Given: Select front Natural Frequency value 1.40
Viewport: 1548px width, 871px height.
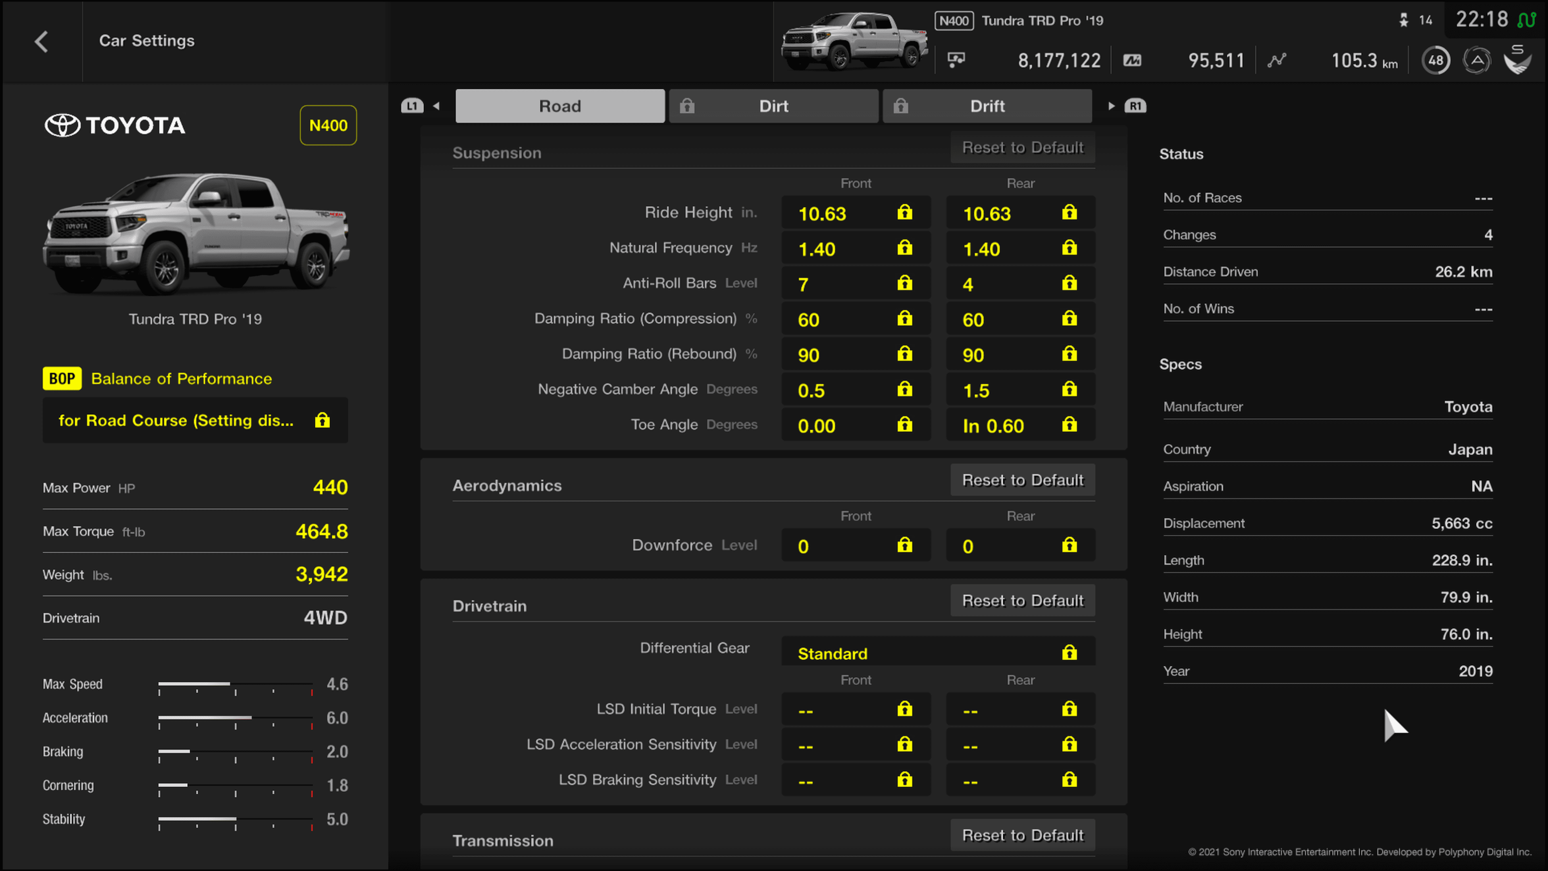Looking at the screenshot, I should click(x=856, y=248).
